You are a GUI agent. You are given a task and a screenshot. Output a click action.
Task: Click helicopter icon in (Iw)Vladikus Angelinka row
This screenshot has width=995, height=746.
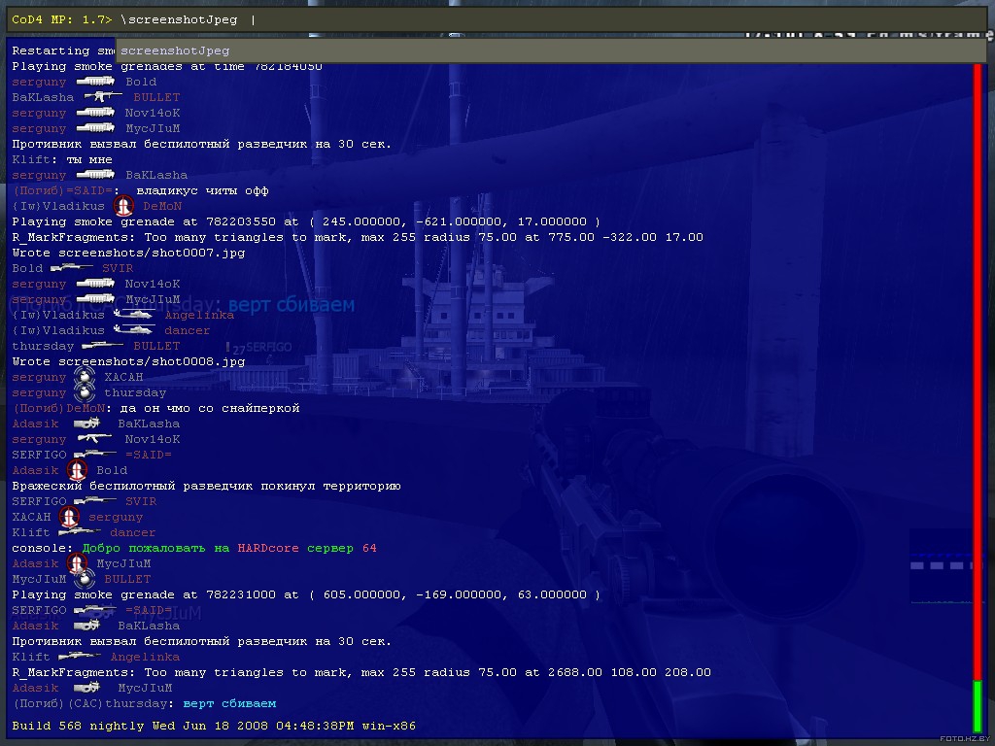point(133,315)
